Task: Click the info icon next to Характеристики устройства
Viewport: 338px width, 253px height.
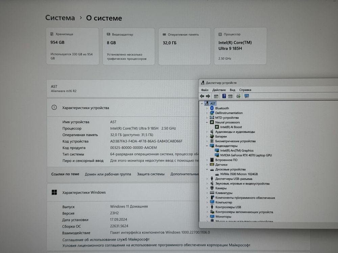Action: tap(54, 107)
